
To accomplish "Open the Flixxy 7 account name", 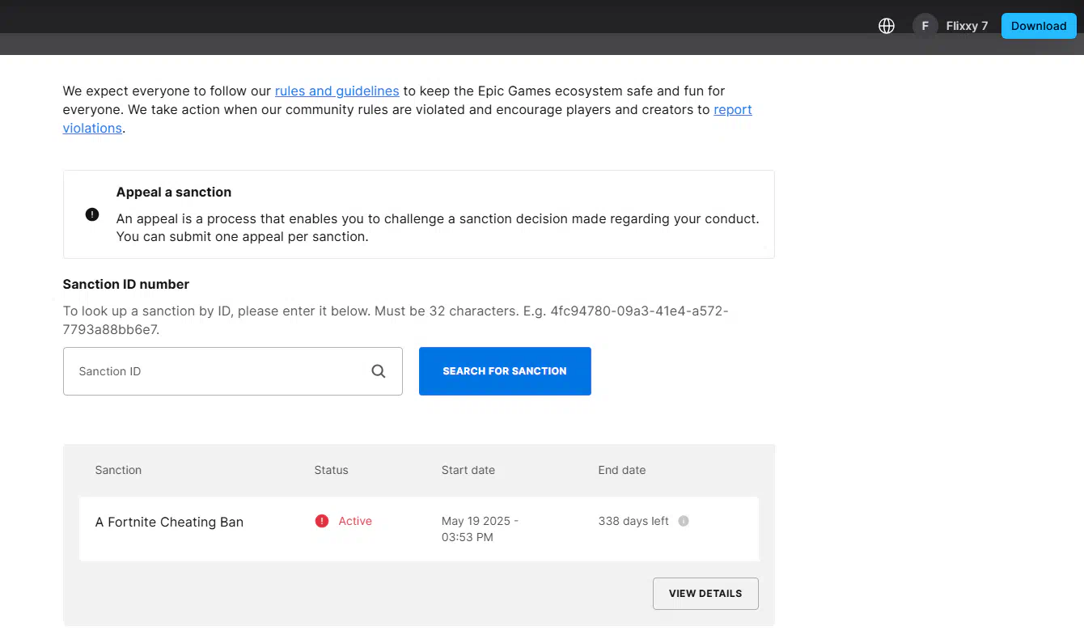I will point(967,26).
